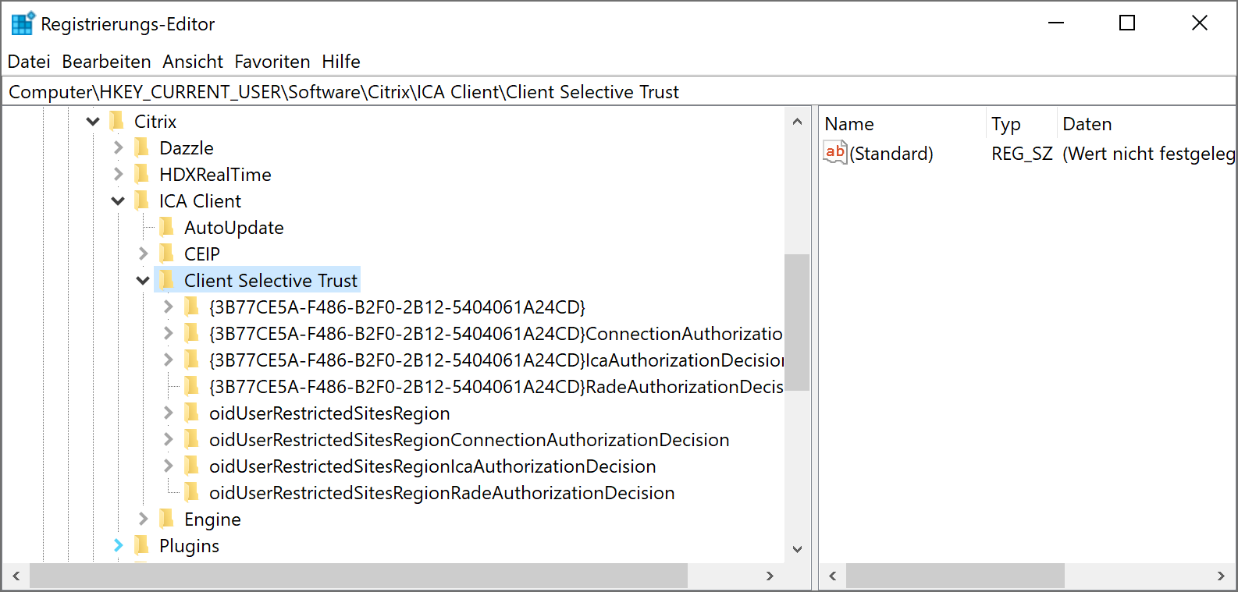Click REG_SZ type of (Standard) value

1022,154
